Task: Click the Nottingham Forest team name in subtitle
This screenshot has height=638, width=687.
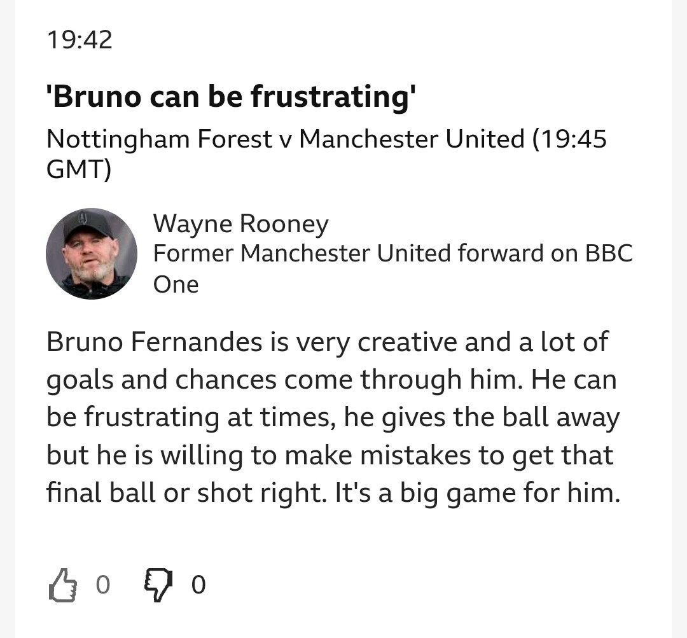Action: [159, 139]
